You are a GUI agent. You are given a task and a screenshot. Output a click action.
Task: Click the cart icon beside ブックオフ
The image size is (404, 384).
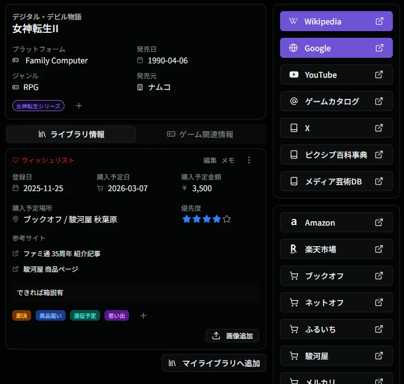294,276
